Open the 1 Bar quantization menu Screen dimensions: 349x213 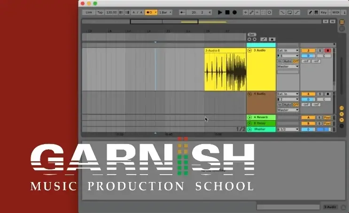pyautogui.click(x=165, y=13)
